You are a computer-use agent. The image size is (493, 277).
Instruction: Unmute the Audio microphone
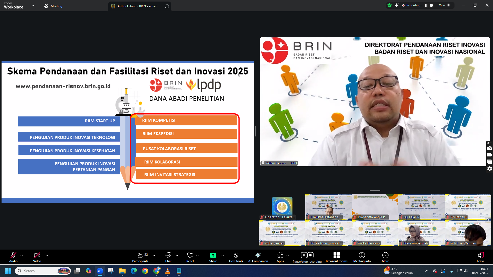coord(13,255)
